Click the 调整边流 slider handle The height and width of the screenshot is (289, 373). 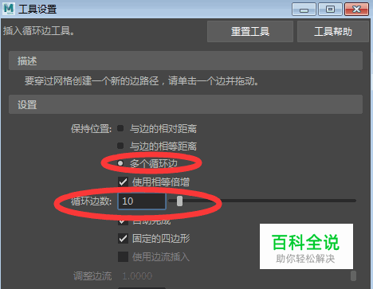(x=353, y=275)
